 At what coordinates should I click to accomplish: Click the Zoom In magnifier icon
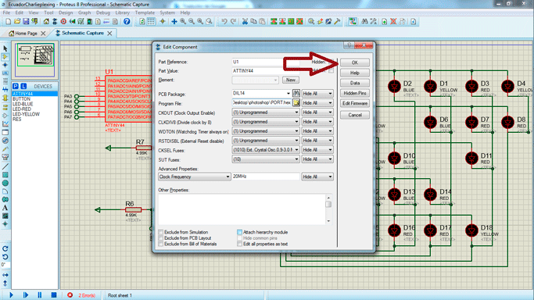183,21
